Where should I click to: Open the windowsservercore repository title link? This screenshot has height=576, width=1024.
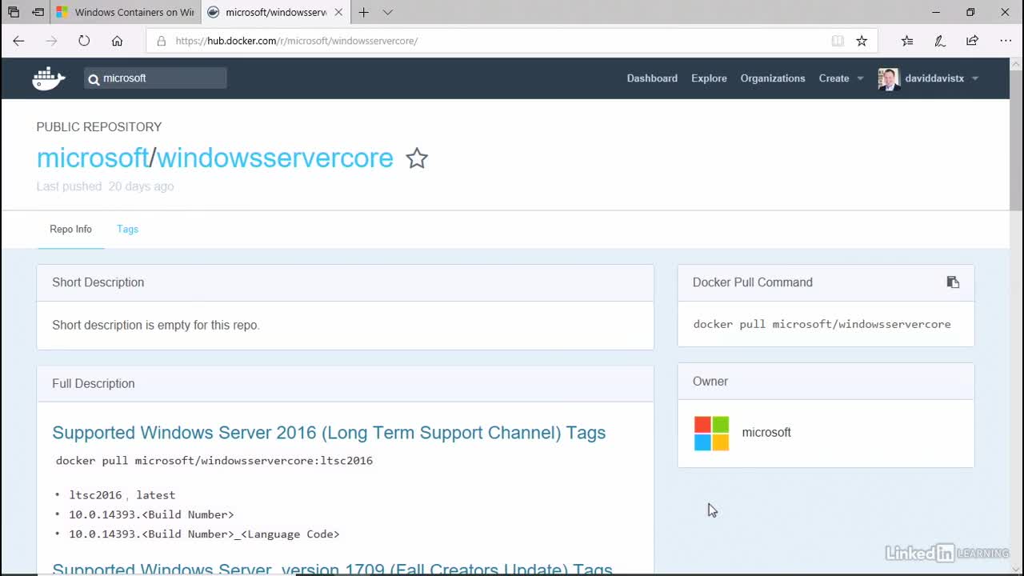pyautogui.click(x=274, y=158)
